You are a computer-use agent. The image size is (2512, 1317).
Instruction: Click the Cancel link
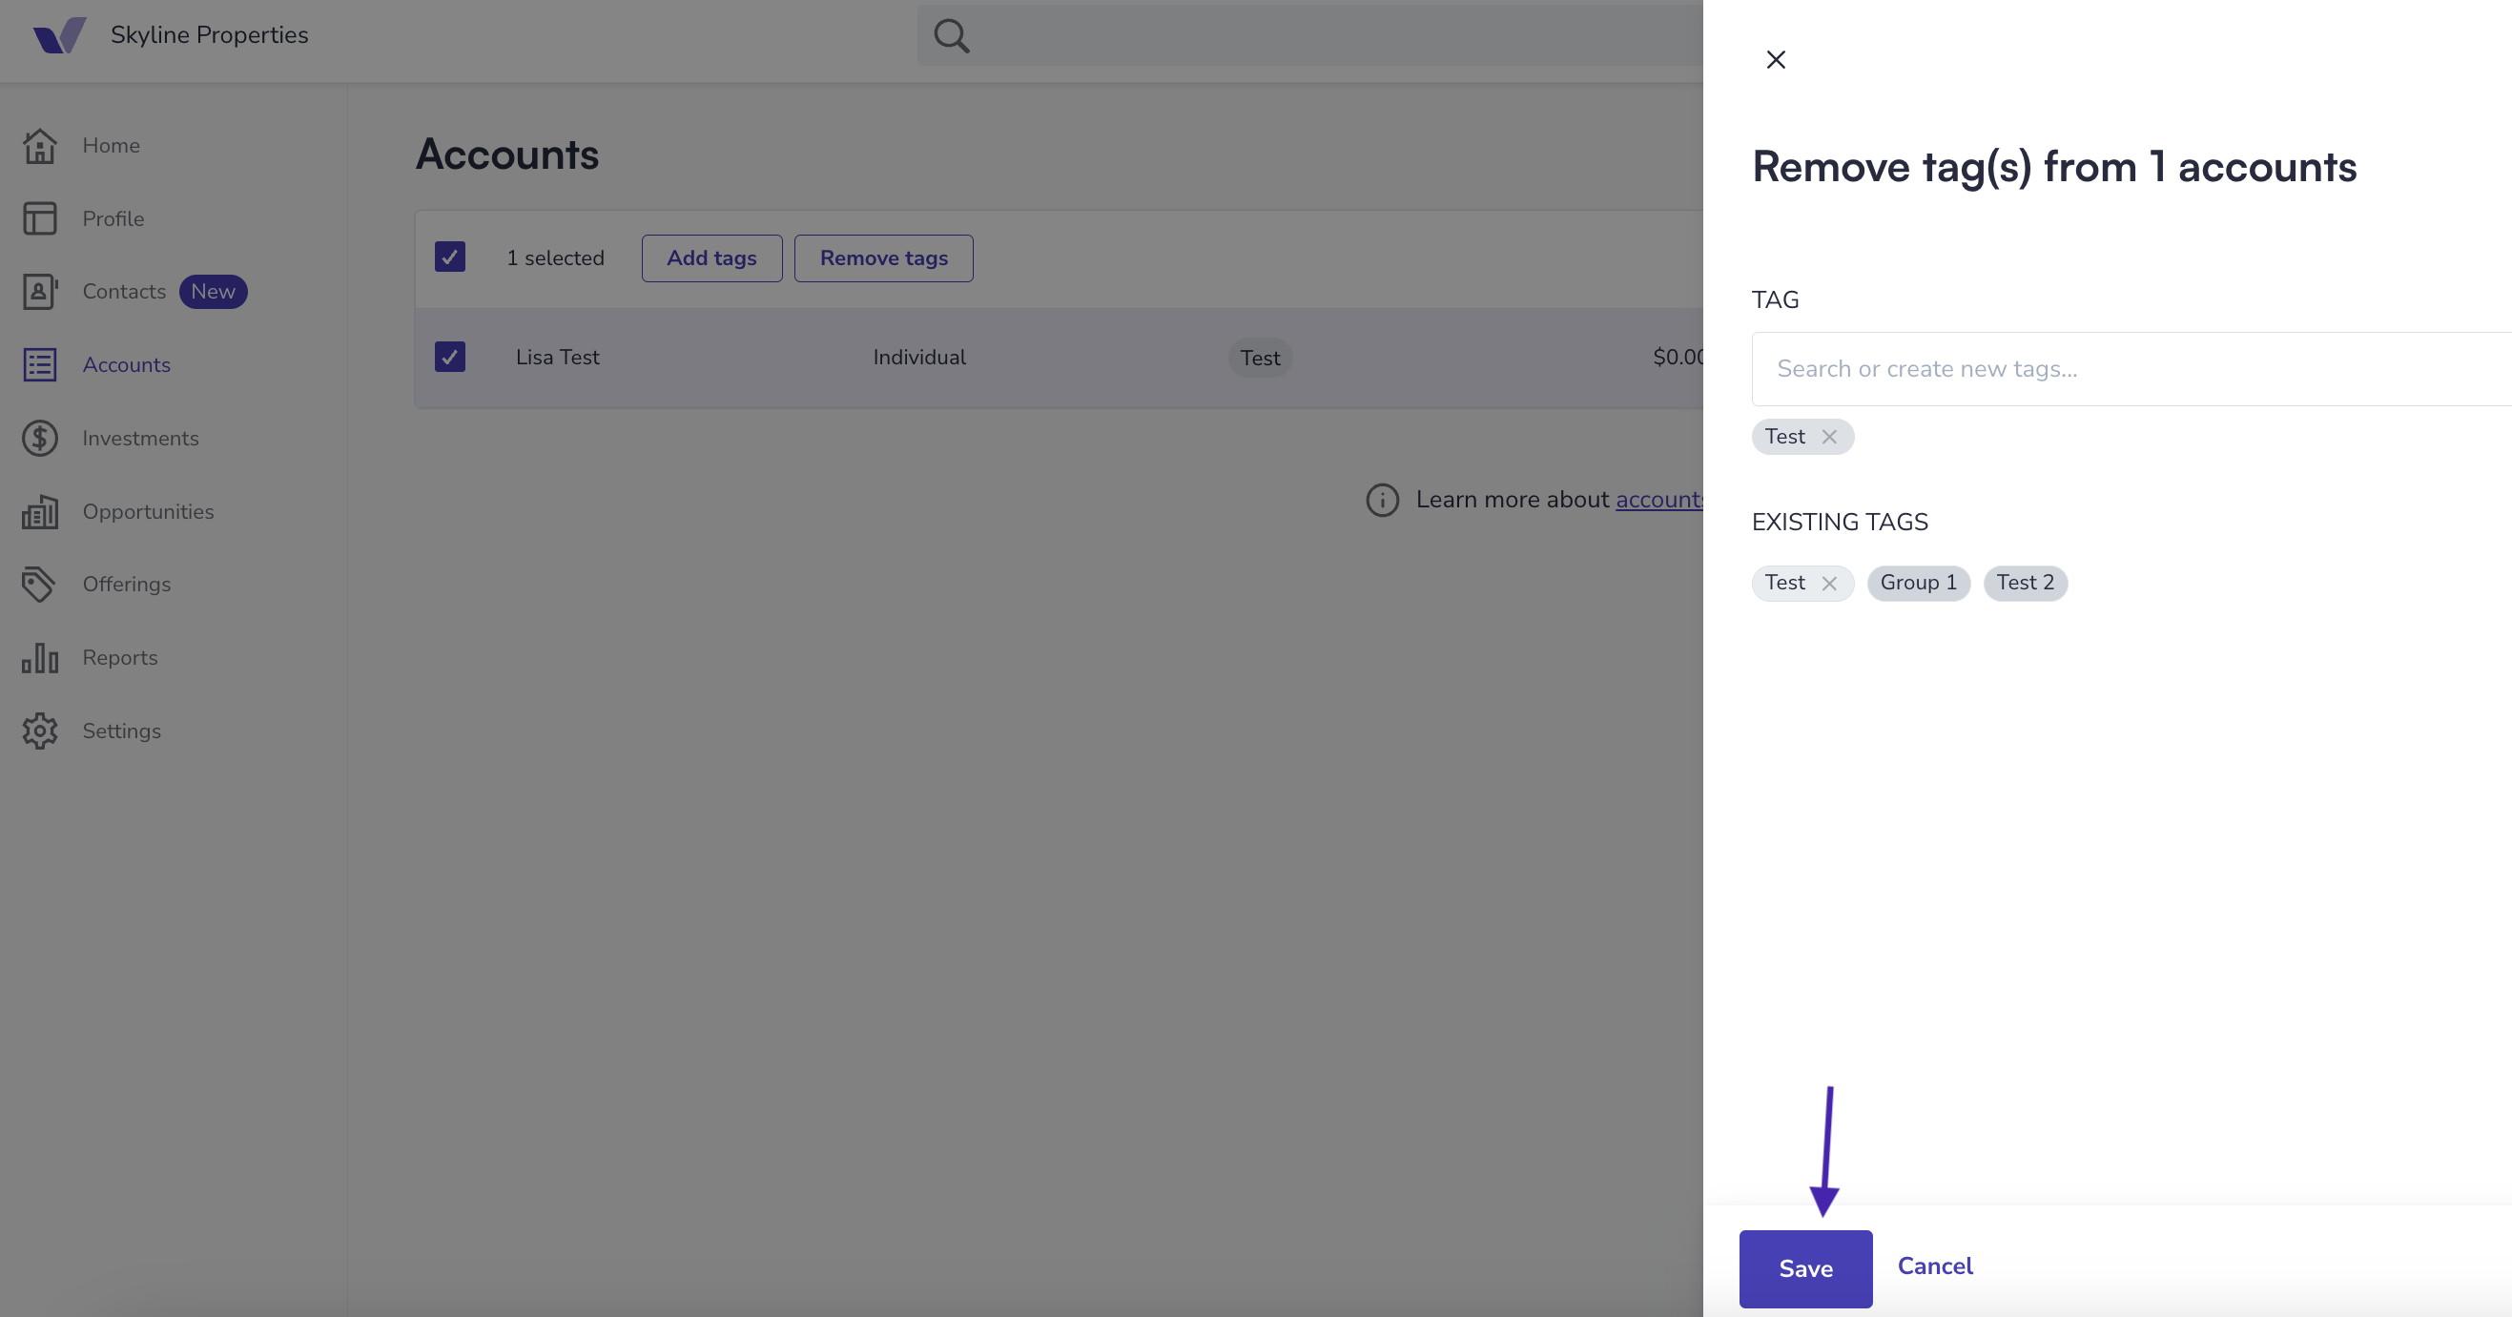pos(1935,1266)
